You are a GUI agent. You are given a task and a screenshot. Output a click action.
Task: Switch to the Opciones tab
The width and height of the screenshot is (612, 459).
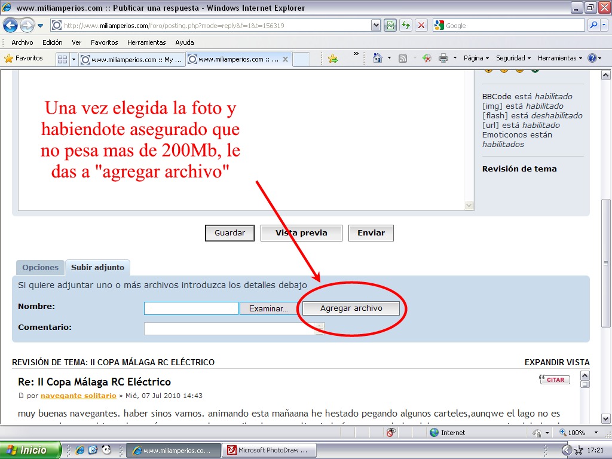point(40,268)
